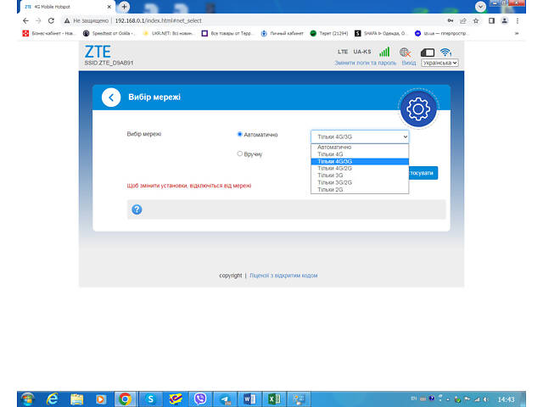Click the browser reload page icon
The width and height of the screenshot is (543, 407).
coord(51,20)
